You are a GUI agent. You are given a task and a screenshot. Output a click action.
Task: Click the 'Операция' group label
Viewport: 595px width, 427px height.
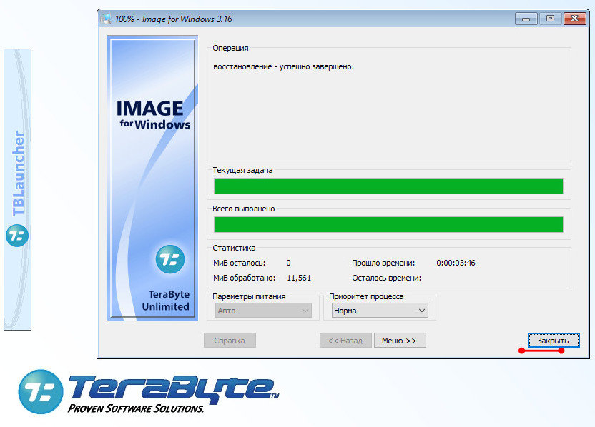(x=230, y=48)
